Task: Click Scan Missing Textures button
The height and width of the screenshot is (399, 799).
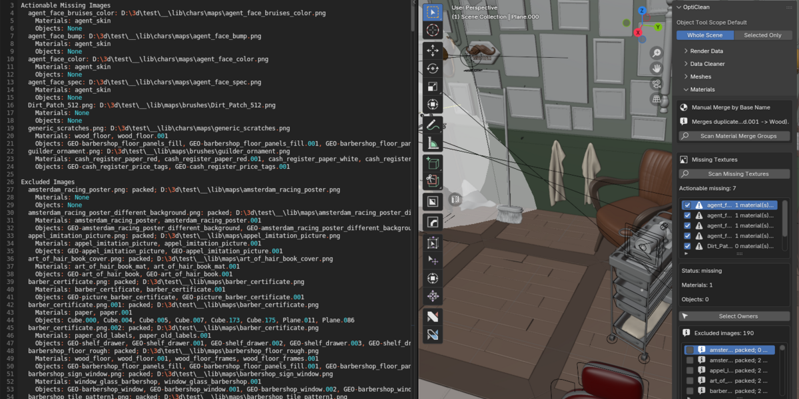Action: 734,174
